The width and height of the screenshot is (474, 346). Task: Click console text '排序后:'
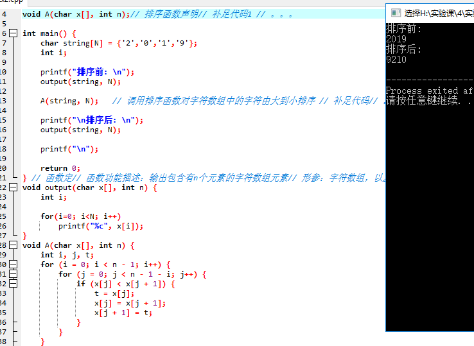tap(403, 49)
